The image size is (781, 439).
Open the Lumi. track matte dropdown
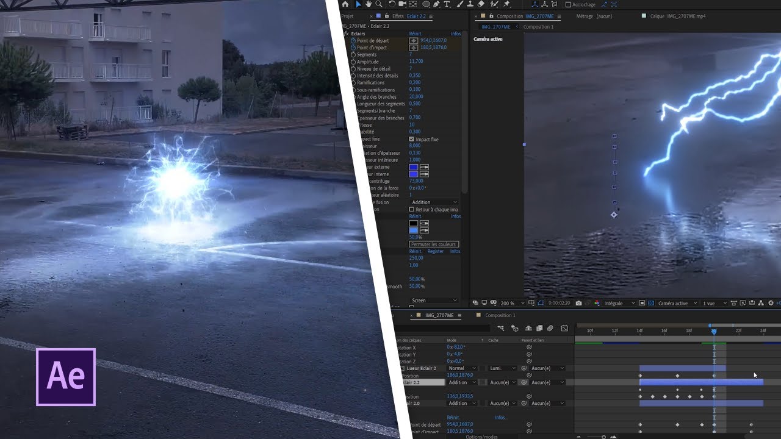(502, 368)
